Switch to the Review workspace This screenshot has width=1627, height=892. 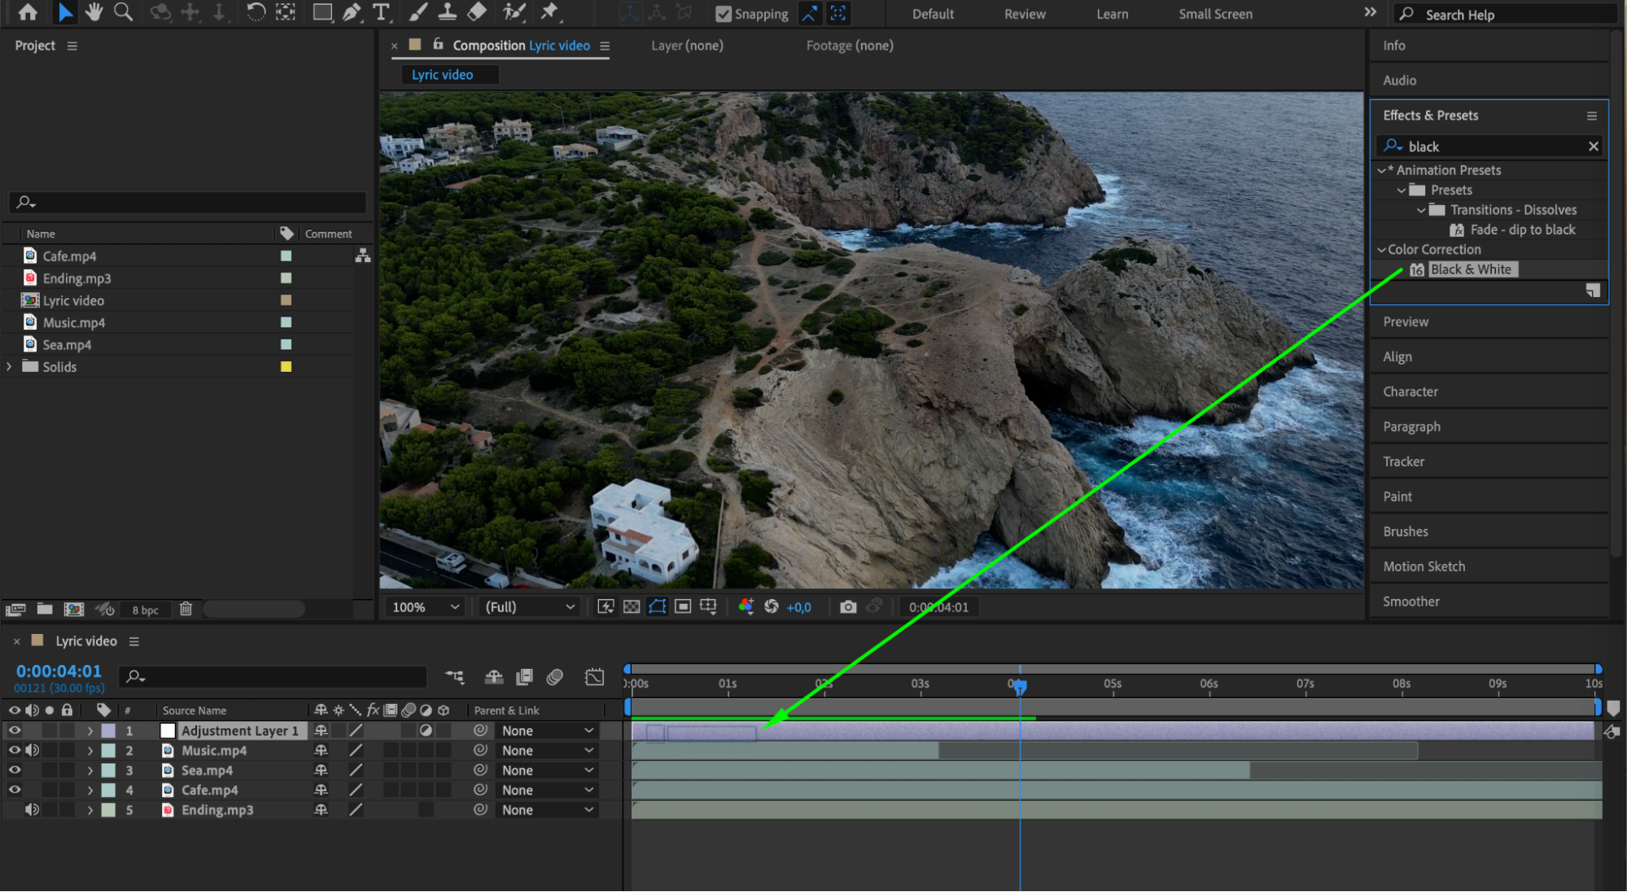coord(1025,14)
